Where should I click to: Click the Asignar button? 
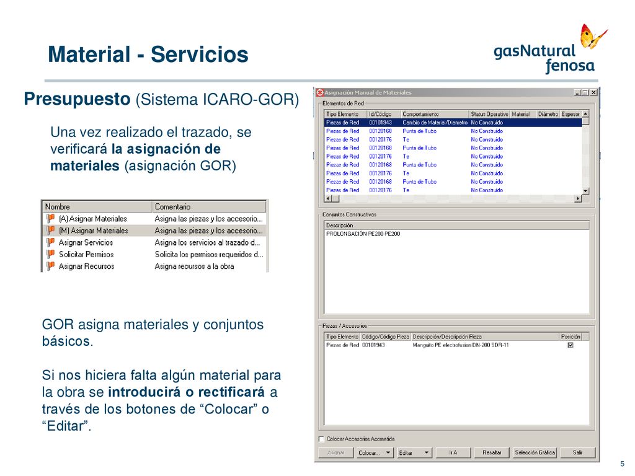coord(335,452)
